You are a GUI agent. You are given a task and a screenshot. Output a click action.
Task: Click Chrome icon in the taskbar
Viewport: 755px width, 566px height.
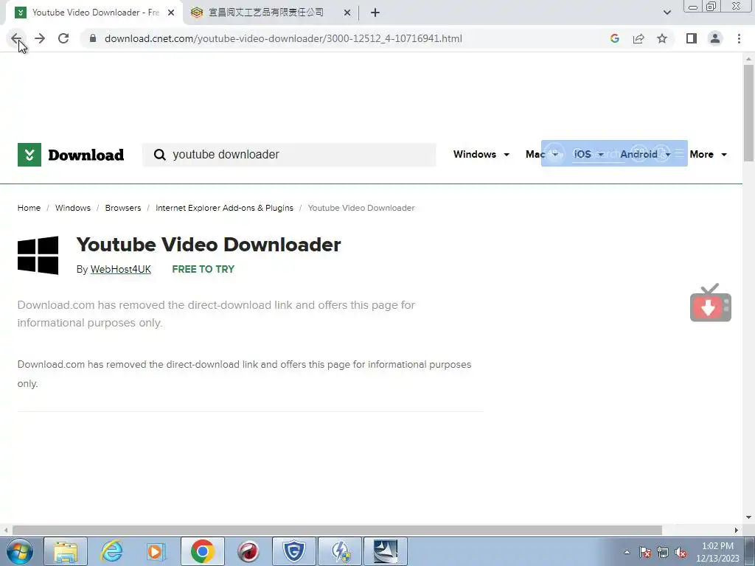point(203,551)
